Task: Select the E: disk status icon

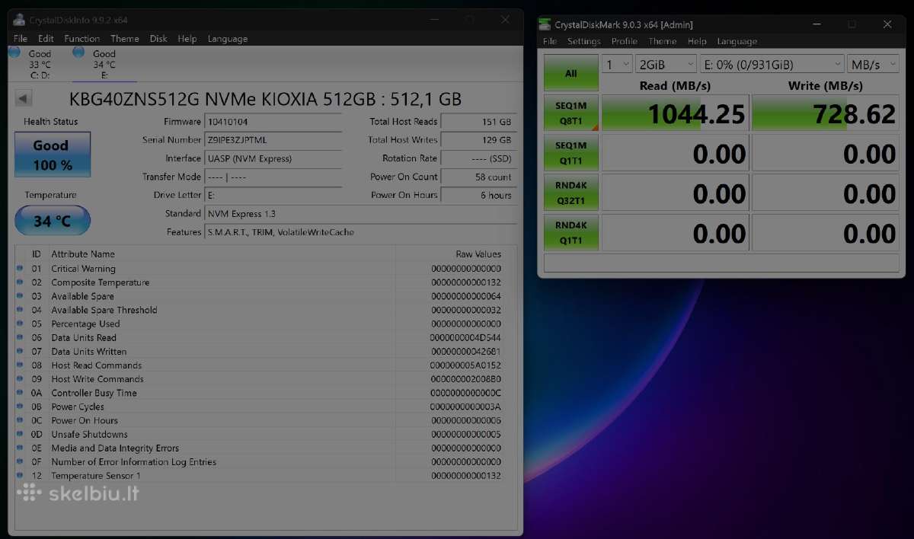Action: point(78,52)
